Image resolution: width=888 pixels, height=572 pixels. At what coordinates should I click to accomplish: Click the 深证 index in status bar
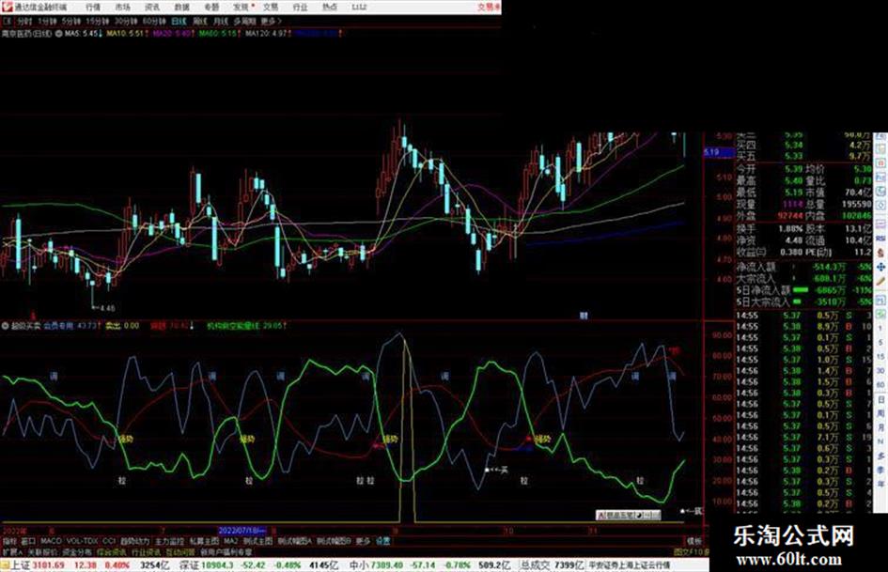click(x=189, y=565)
